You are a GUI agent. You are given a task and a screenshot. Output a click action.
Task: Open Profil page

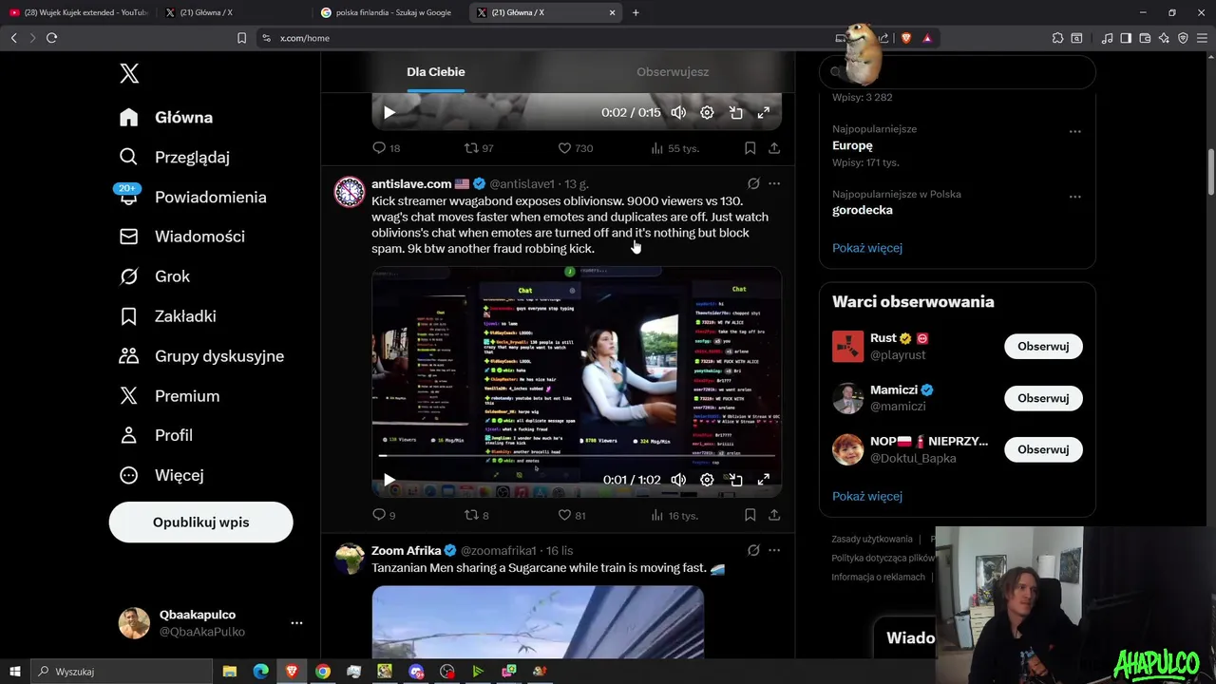pyautogui.click(x=156, y=435)
